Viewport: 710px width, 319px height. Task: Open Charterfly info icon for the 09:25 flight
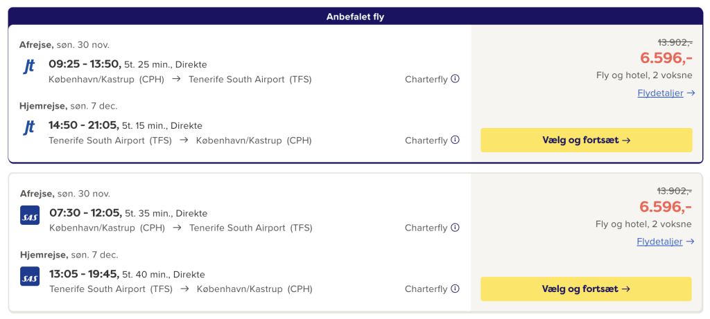click(455, 79)
